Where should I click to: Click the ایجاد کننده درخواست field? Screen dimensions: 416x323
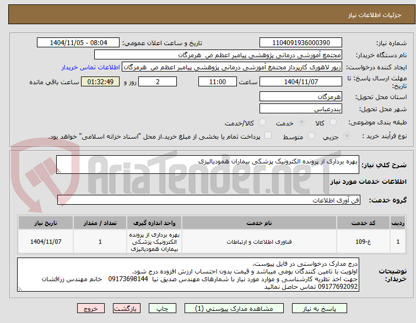tap(232, 67)
